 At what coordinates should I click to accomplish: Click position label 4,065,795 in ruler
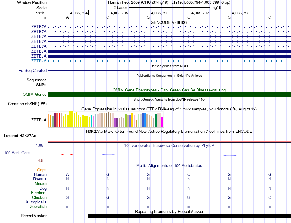click(x=119, y=13)
